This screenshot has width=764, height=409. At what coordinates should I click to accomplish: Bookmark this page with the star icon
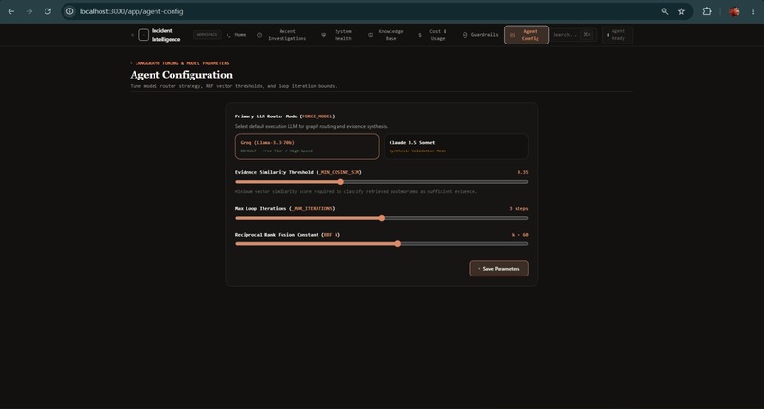tap(682, 11)
